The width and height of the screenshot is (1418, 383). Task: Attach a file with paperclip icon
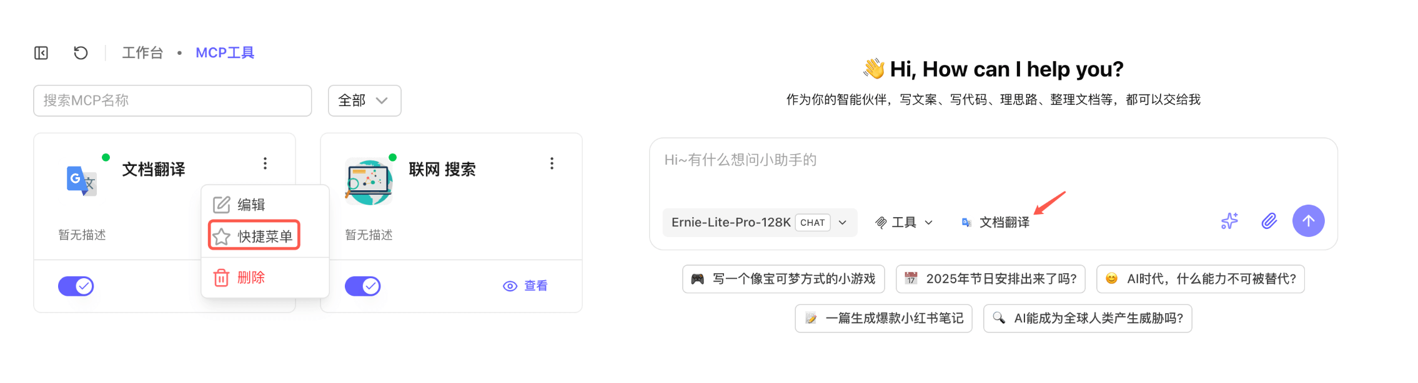[1269, 221]
